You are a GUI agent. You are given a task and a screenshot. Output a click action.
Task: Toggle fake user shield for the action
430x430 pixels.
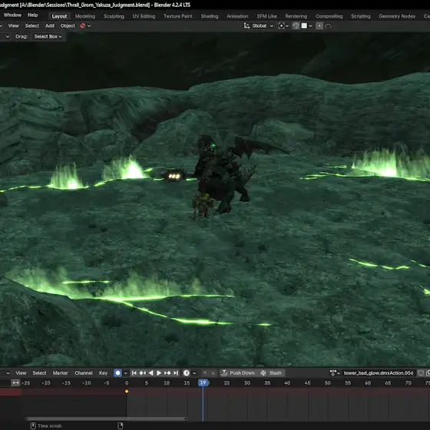click(x=421, y=373)
